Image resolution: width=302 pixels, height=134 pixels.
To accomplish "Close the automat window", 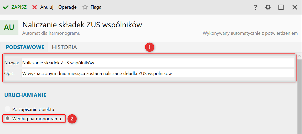I will (295, 7).
